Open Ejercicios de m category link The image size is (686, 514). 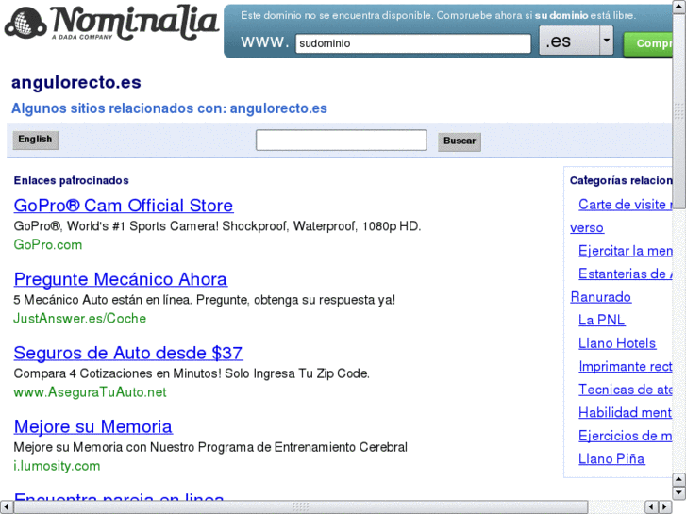pos(626,436)
